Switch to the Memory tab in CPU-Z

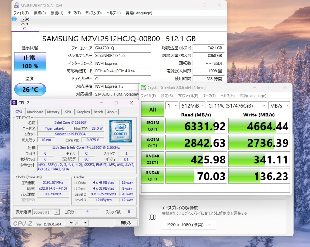pos(53,112)
